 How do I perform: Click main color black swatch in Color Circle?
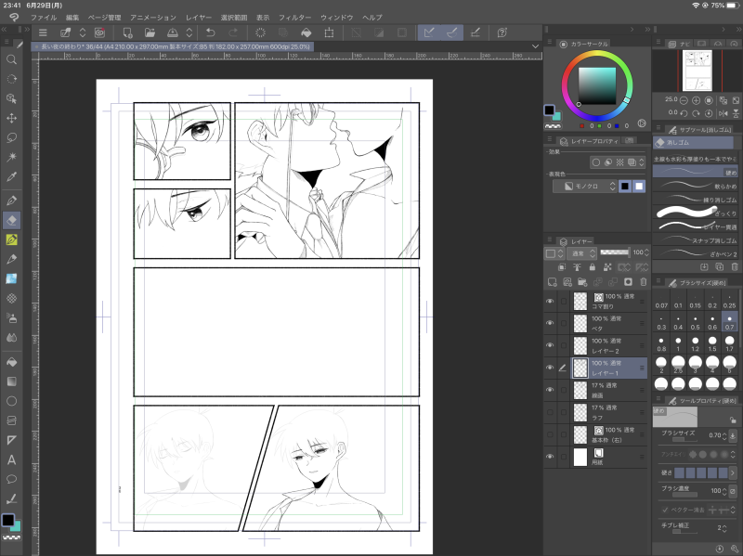click(549, 110)
